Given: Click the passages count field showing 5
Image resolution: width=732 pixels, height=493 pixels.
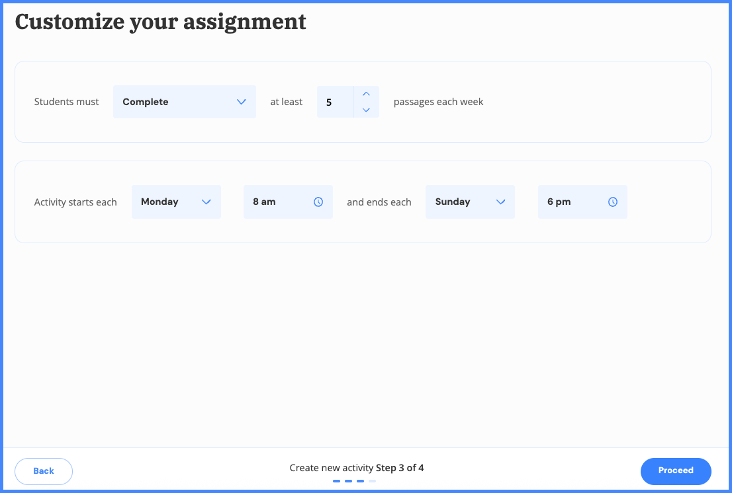Looking at the screenshot, I should (335, 102).
